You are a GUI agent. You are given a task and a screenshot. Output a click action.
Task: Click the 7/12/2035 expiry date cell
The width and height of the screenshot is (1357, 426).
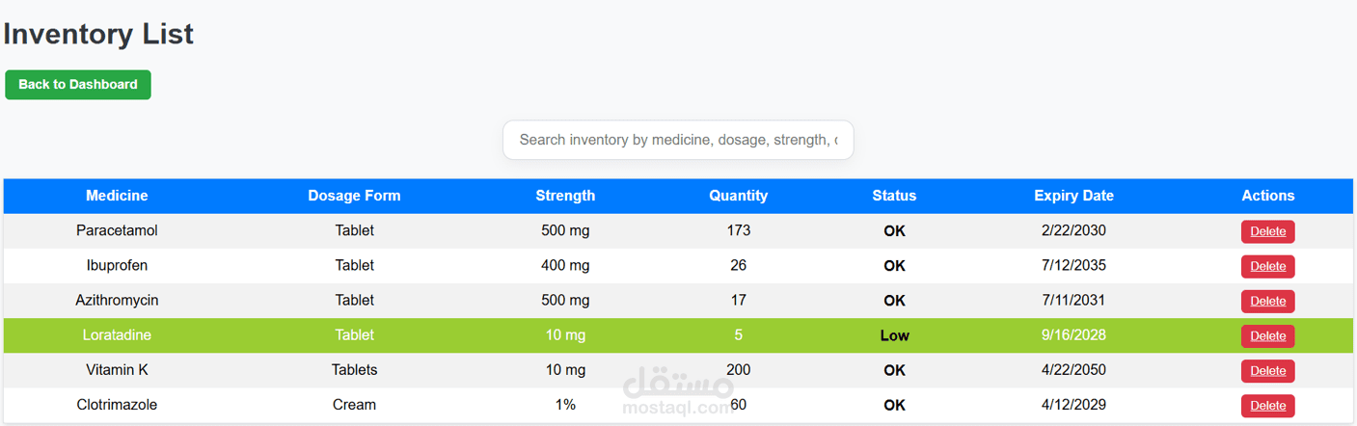tap(1073, 265)
